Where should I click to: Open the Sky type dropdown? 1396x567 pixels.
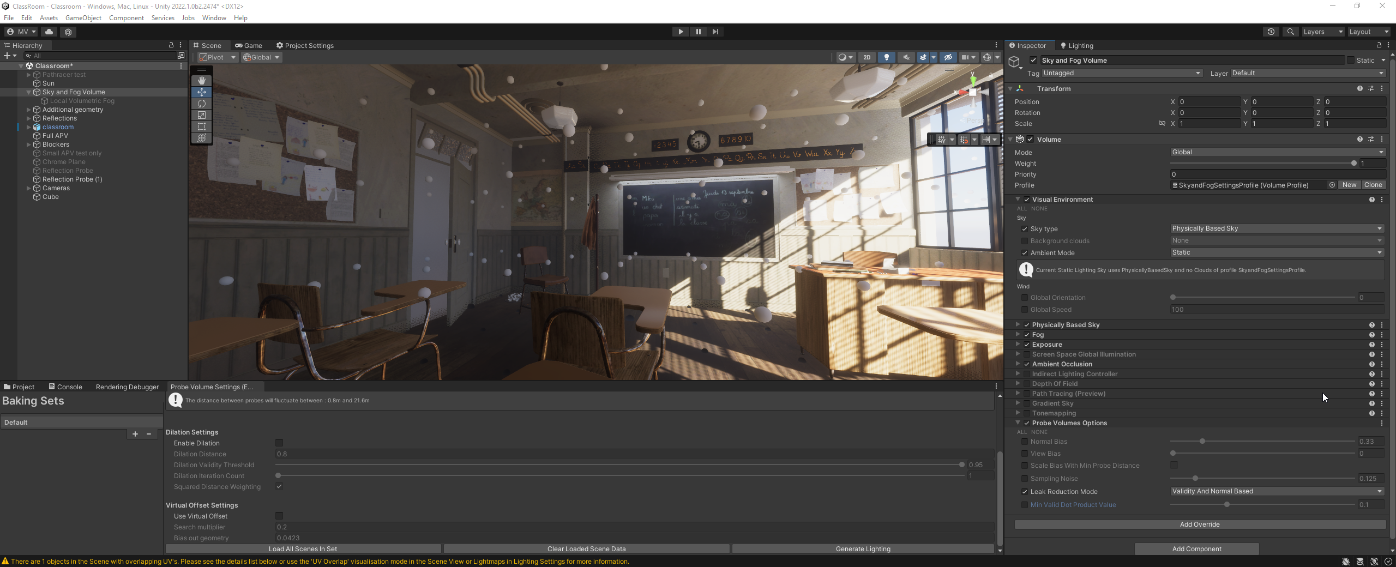1278,228
